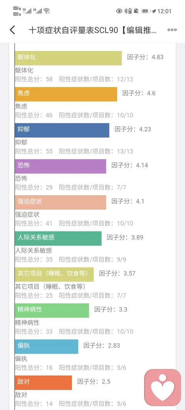This screenshot has width=185, height=410.
Task: Select the 人际关系敏感 green bar
Action: [58, 238]
